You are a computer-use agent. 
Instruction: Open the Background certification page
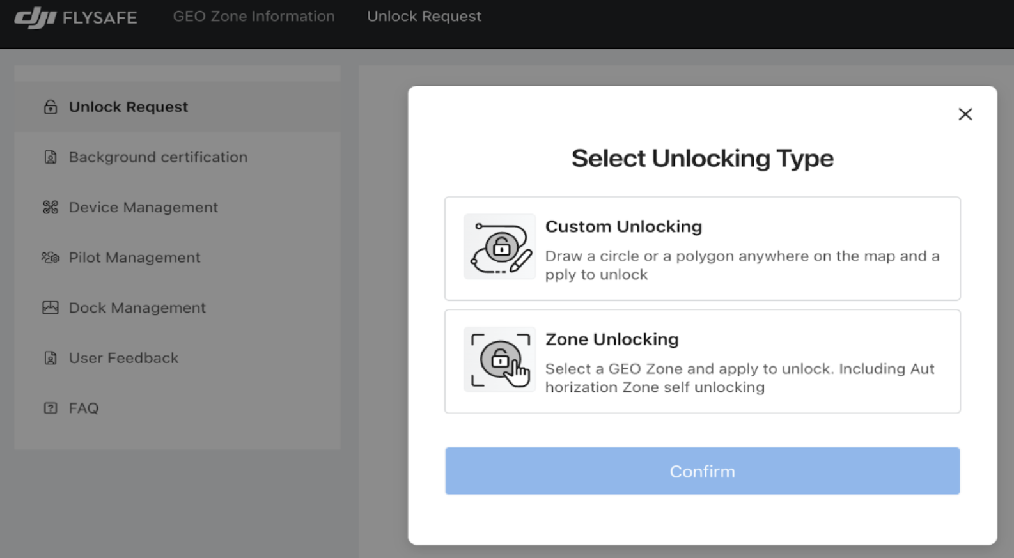tap(158, 157)
